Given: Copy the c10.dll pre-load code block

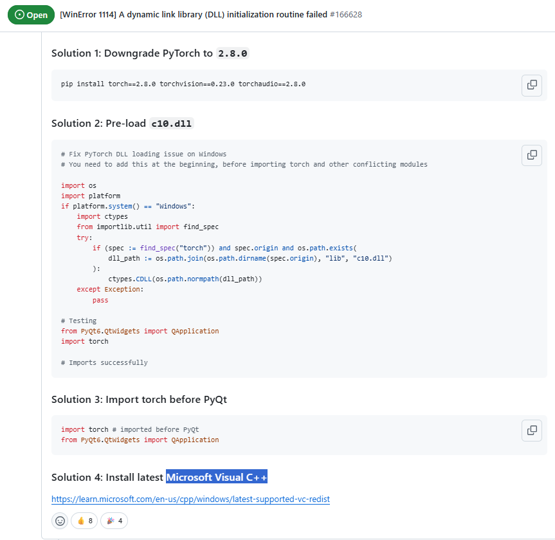Looking at the screenshot, I should click(x=532, y=155).
